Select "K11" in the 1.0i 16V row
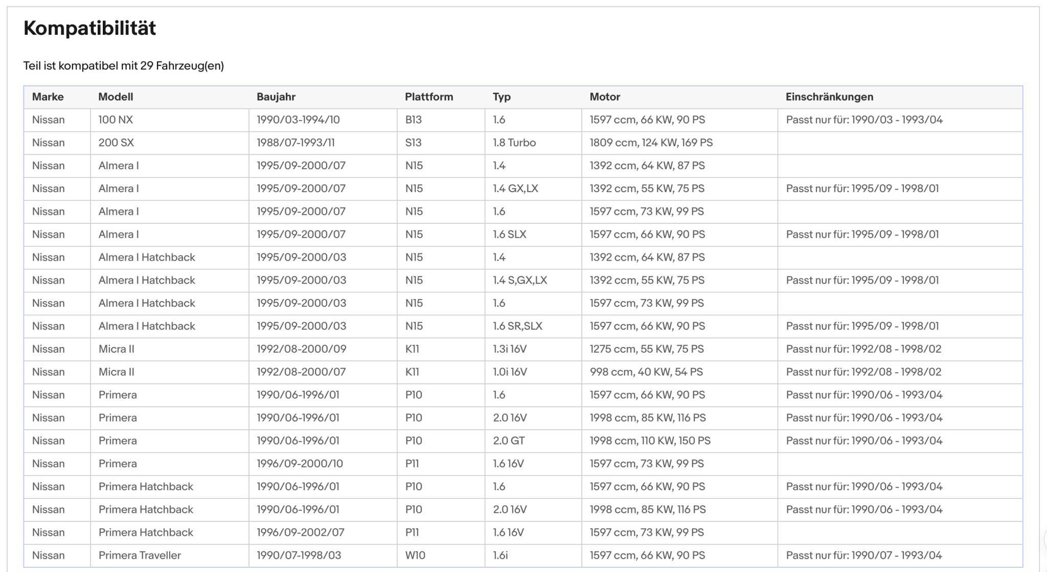Image resolution: width=1047 pixels, height=572 pixels. pos(412,372)
